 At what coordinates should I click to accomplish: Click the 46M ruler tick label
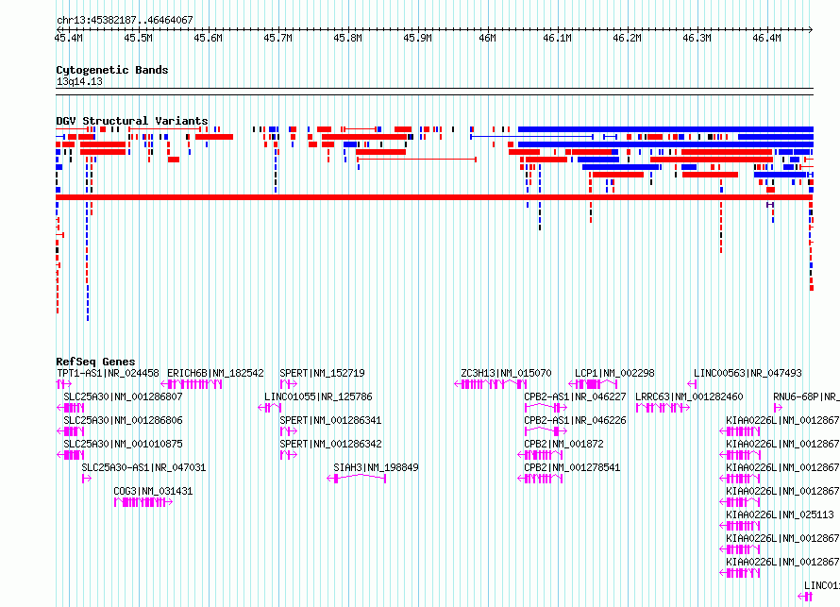[488, 38]
